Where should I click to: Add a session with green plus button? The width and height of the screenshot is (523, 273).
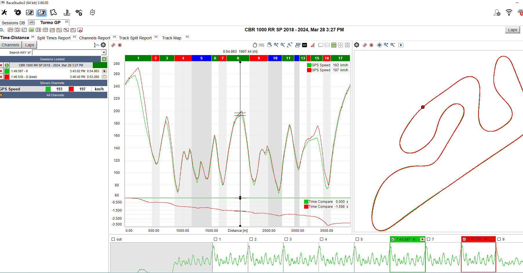pos(104,59)
